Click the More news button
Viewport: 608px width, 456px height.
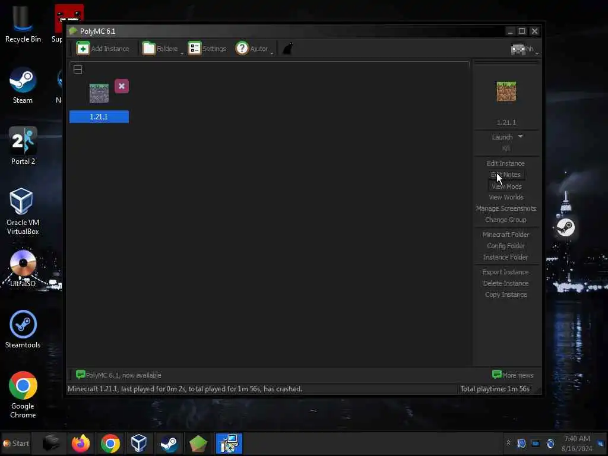[x=512, y=375]
